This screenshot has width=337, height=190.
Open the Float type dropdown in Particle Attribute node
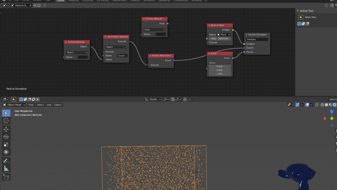[154, 30]
